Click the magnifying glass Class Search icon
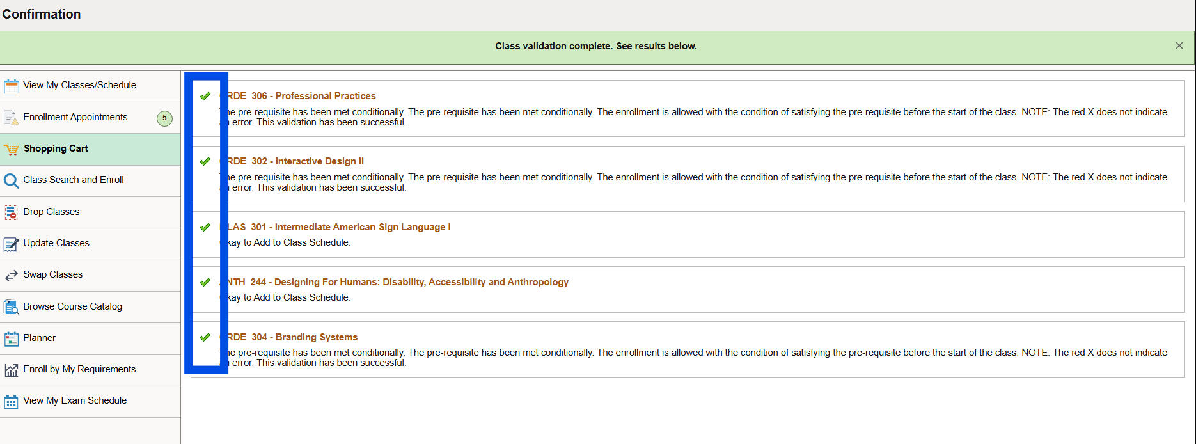 (x=11, y=180)
